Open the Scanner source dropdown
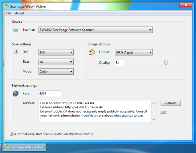This screenshot has width=196, height=153. [95, 30]
